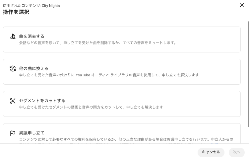Click the erase song music-note icon
The image size is (249, 159).
pyautogui.click(x=13, y=37)
